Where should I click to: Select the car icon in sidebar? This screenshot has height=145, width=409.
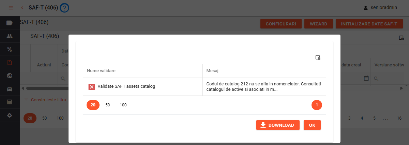click(10, 89)
